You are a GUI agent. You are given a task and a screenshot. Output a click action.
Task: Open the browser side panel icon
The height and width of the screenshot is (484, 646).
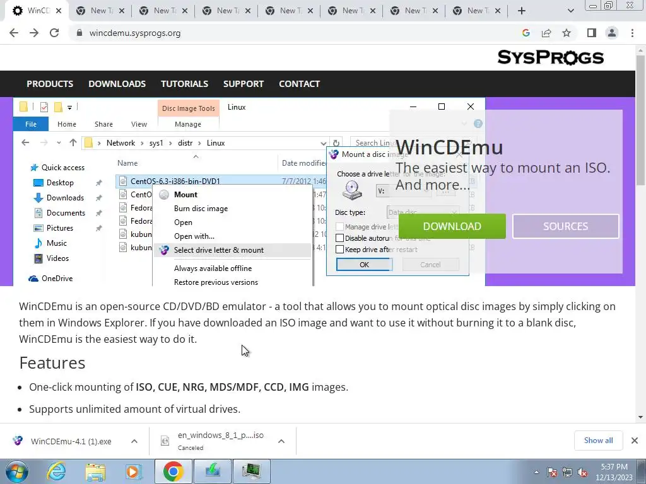pos(592,33)
